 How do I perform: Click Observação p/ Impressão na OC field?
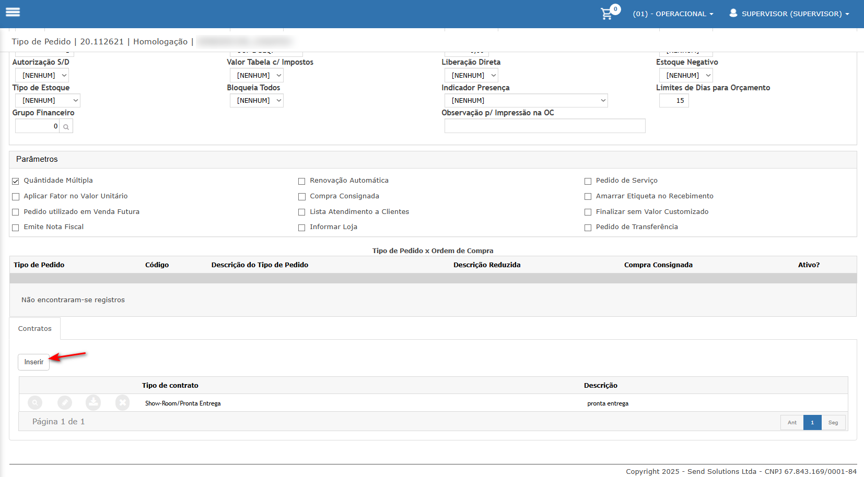click(x=545, y=126)
